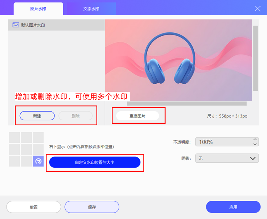Image resolution: width=267 pixels, height=219 pixels.
Task: Open the 阴影 dropdown showing 无
Action: (x=227, y=158)
